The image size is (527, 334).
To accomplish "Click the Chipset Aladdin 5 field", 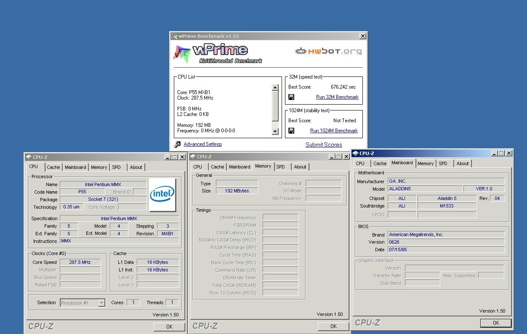I will coord(447,198).
